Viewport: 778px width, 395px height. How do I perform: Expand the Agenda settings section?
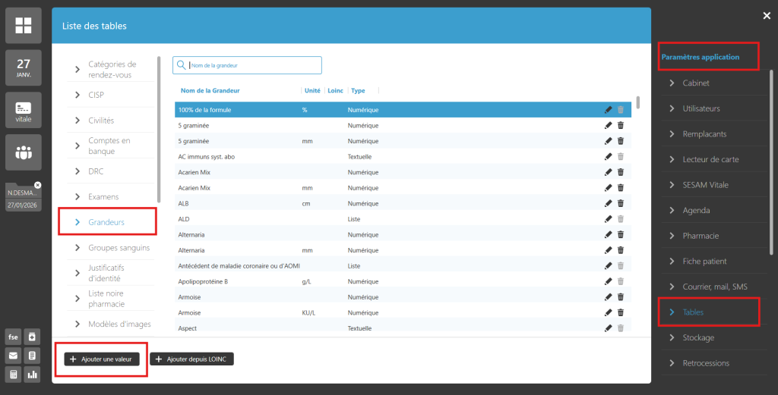[x=696, y=210]
